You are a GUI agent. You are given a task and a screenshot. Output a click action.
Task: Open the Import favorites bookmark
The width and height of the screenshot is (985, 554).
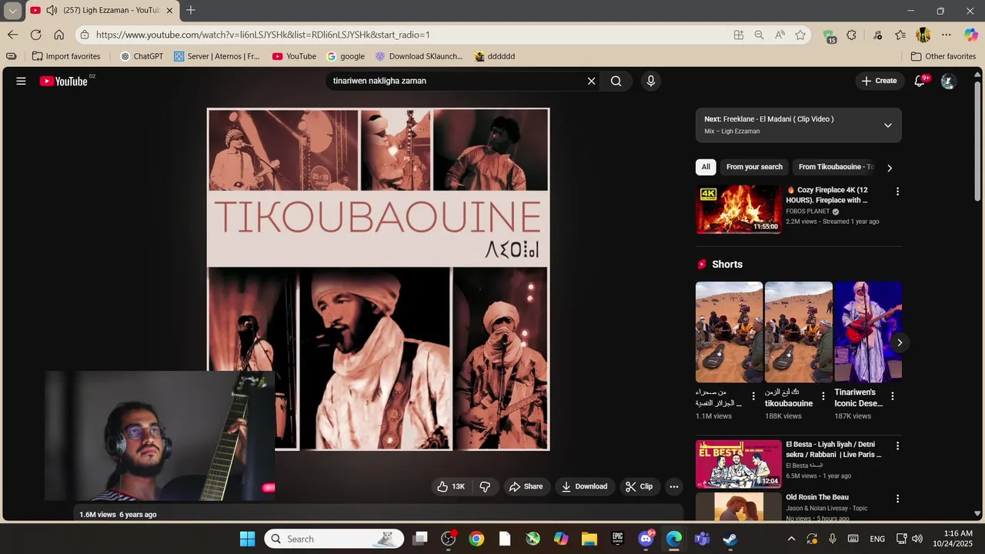(x=66, y=56)
